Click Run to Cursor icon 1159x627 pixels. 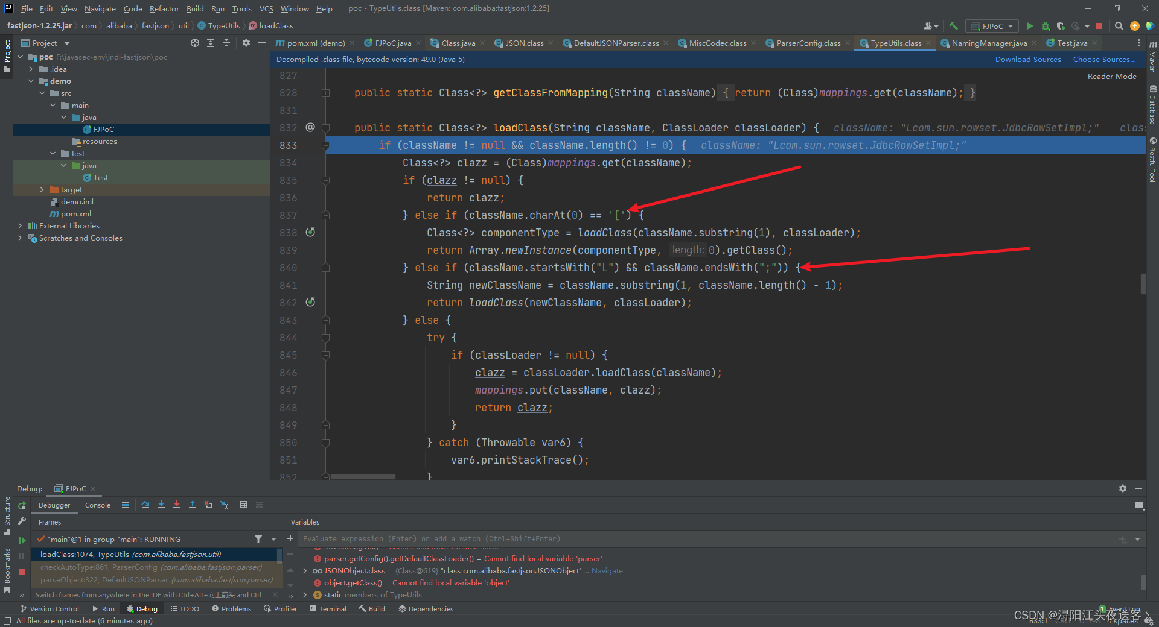pos(224,505)
